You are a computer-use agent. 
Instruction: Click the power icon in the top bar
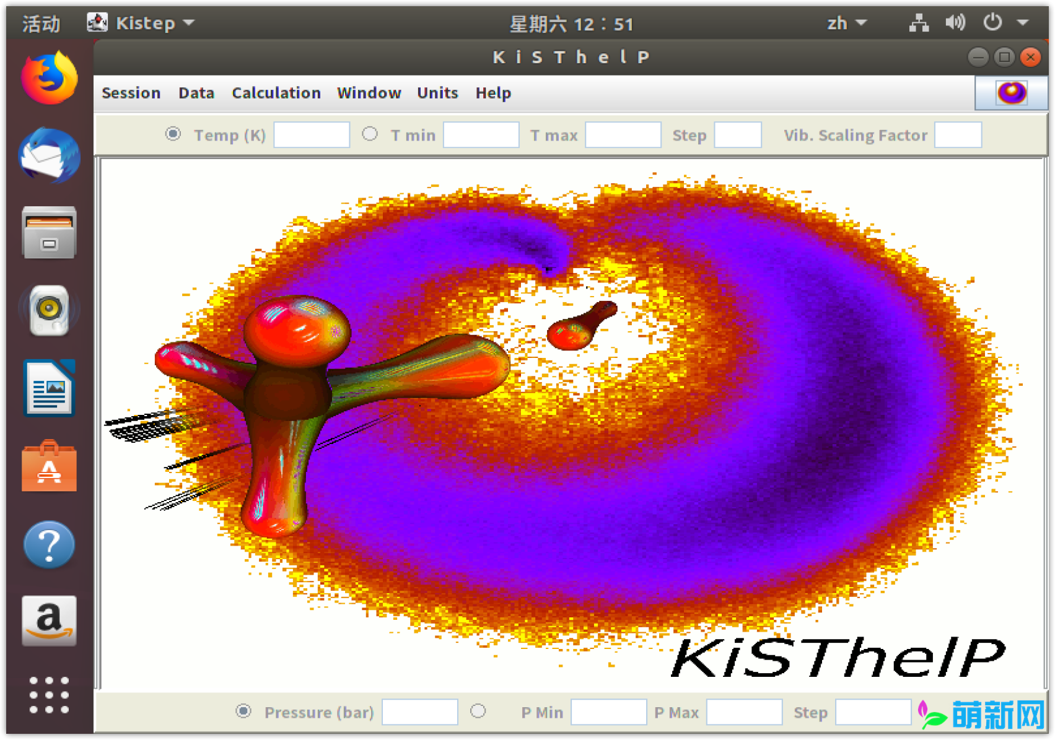point(992,23)
